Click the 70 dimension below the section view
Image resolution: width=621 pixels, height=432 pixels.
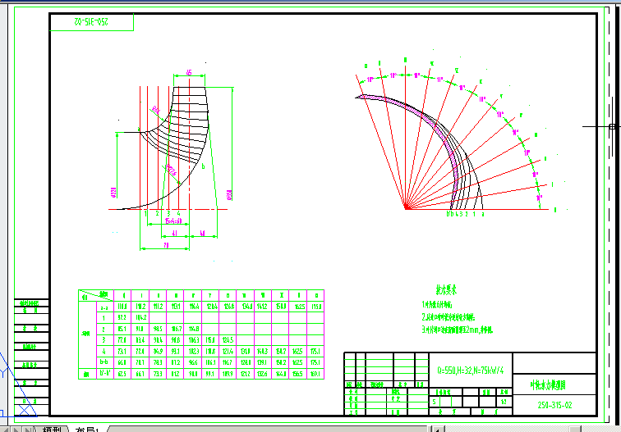point(166,245)
